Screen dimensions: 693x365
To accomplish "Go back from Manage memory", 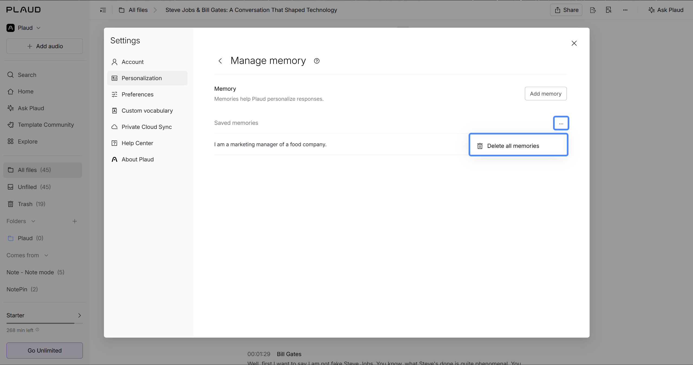I will 220,61.
